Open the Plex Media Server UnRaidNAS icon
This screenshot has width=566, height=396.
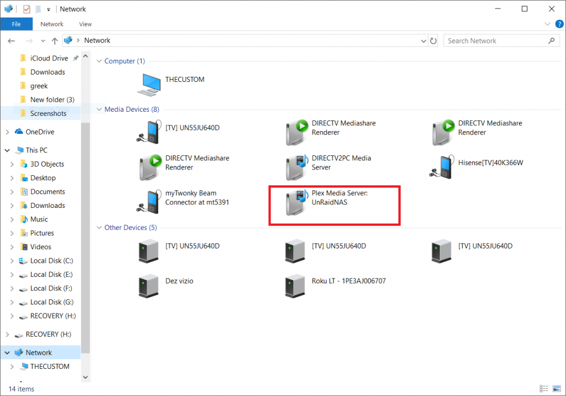pos(297,202)
